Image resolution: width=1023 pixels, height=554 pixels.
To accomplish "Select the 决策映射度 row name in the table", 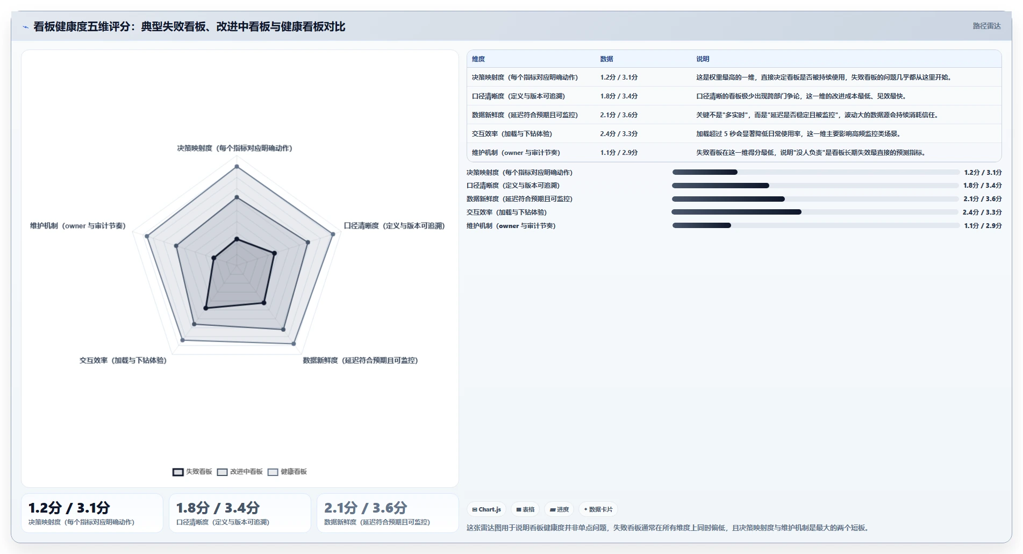I will pyautogui.click(x=525, y=77).
